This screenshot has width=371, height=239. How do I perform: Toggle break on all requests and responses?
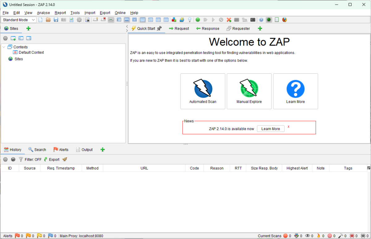tap(198, 20)
